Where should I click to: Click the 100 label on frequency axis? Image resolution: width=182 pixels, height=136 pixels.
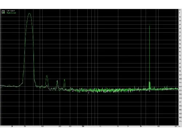(42, 127)
